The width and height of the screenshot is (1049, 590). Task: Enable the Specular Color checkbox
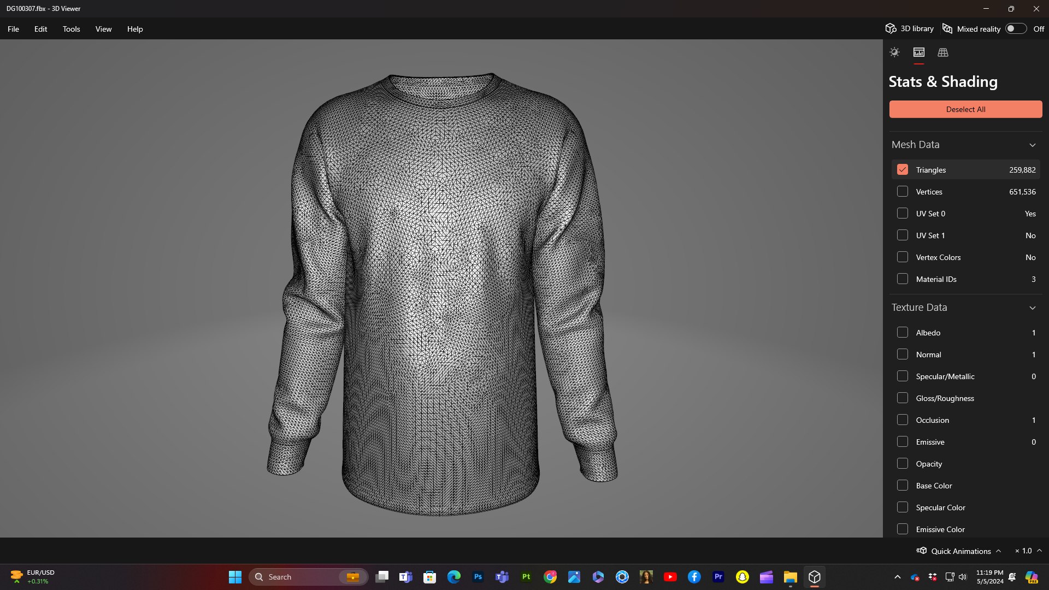(x=903, y=508)
